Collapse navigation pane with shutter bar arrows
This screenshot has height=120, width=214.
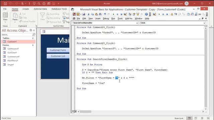pyautogui.click(x=34, y=30)
